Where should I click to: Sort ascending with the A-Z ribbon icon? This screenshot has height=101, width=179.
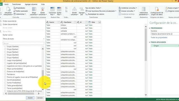pyautogui.click(x=66, y=8)
